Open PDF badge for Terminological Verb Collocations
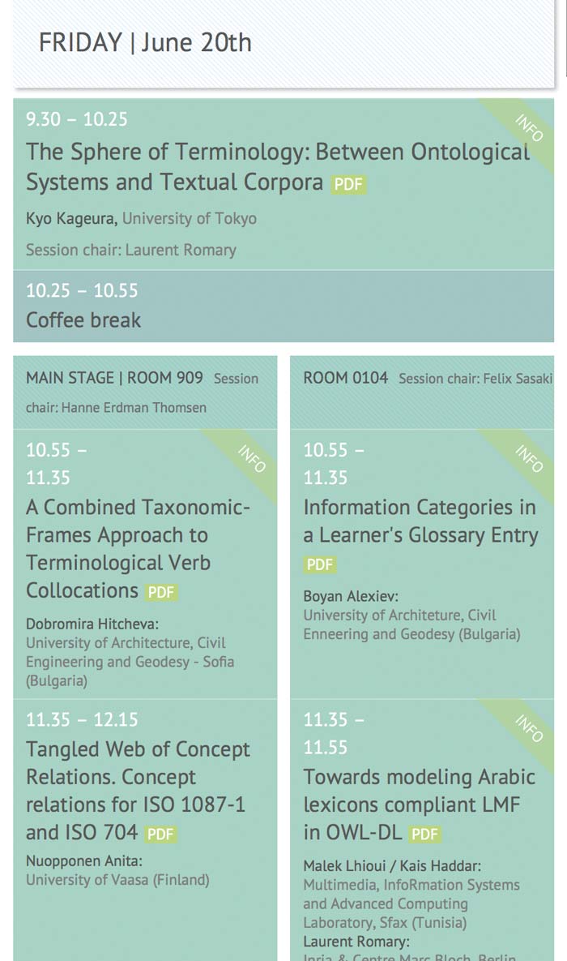The width and height of the screenshot is (567, 961). click(x=160, y=592)
